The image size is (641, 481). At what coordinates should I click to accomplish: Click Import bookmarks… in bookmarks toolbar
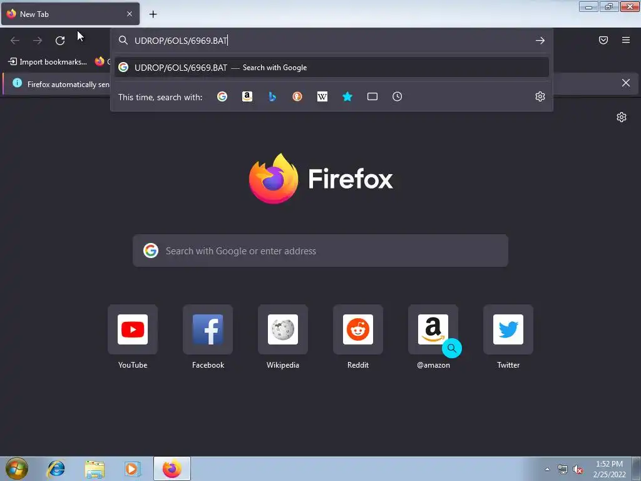pos(48,62)
